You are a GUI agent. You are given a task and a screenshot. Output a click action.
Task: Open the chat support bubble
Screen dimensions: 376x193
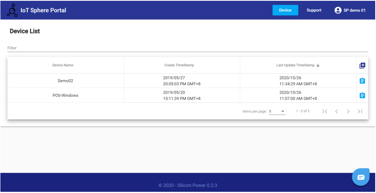pyautogui.click(x=361, y=177)
